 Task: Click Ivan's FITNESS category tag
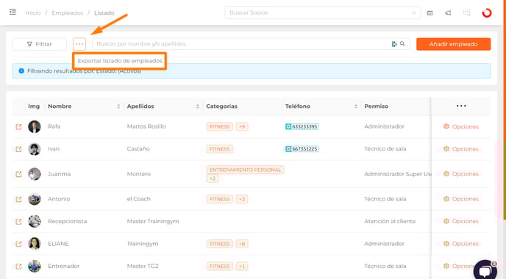pos(219,149)
